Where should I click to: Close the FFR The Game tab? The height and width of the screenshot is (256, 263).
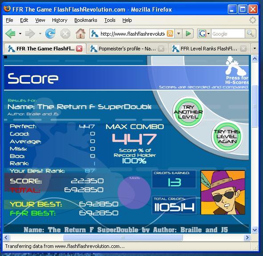point(79,49)
